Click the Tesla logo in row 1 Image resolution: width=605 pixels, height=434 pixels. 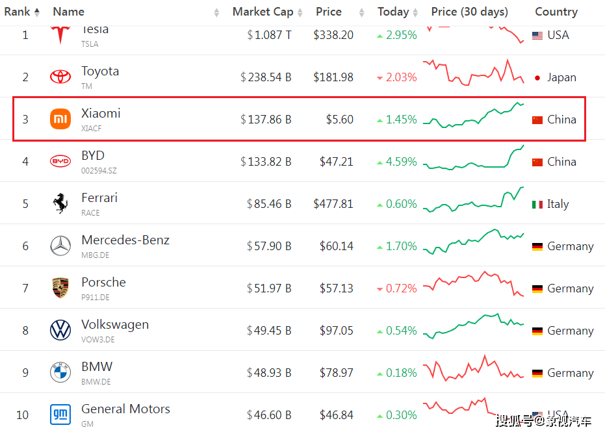tap(60, 36)
